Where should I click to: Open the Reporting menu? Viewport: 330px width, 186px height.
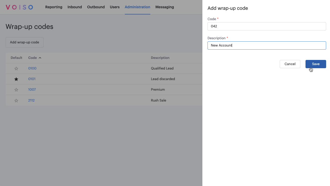[54, 7]
